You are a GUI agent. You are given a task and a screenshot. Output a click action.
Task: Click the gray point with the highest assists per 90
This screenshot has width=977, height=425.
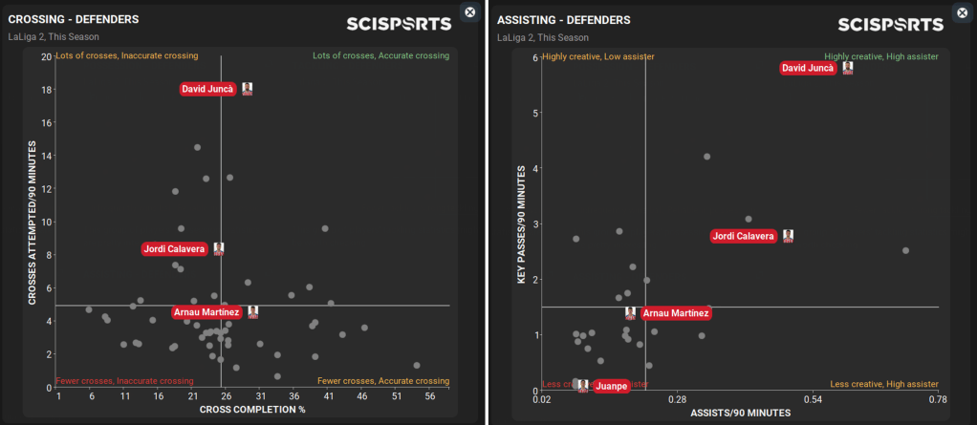(906, 250)
